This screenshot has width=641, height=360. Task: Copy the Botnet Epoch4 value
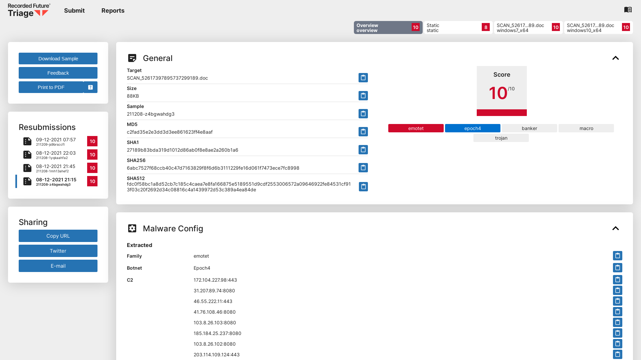point(618,268)
